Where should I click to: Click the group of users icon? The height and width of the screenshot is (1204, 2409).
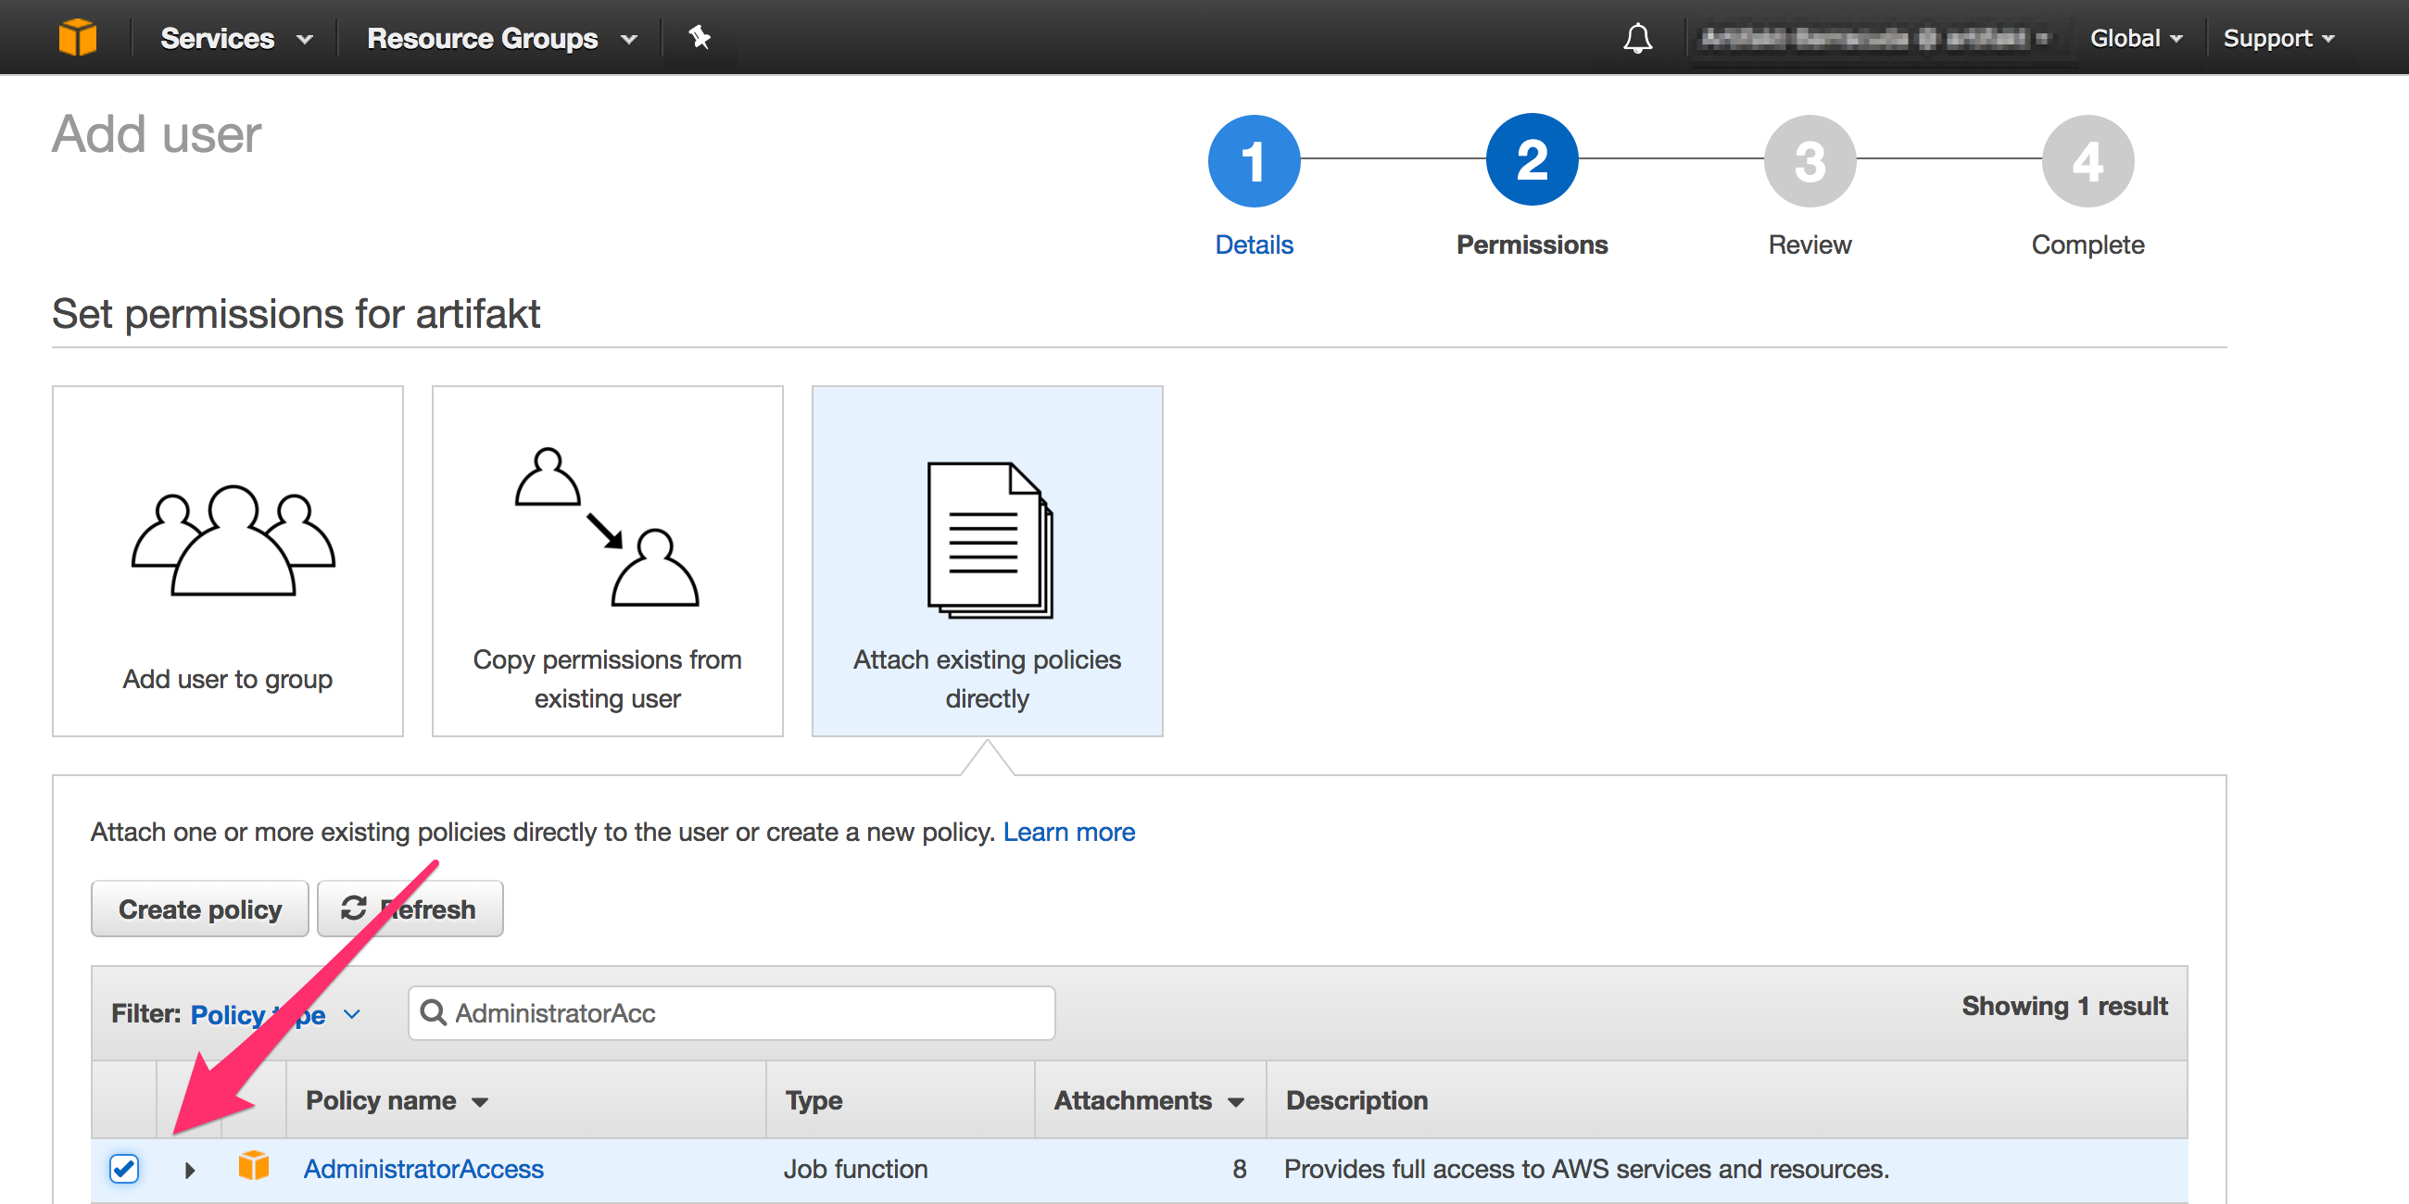point(233,540)
